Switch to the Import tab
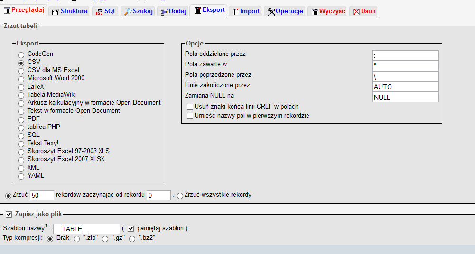 click(x=250, y=11)
